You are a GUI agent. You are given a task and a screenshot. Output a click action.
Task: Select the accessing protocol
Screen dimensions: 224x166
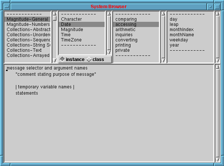click(136, 24)
